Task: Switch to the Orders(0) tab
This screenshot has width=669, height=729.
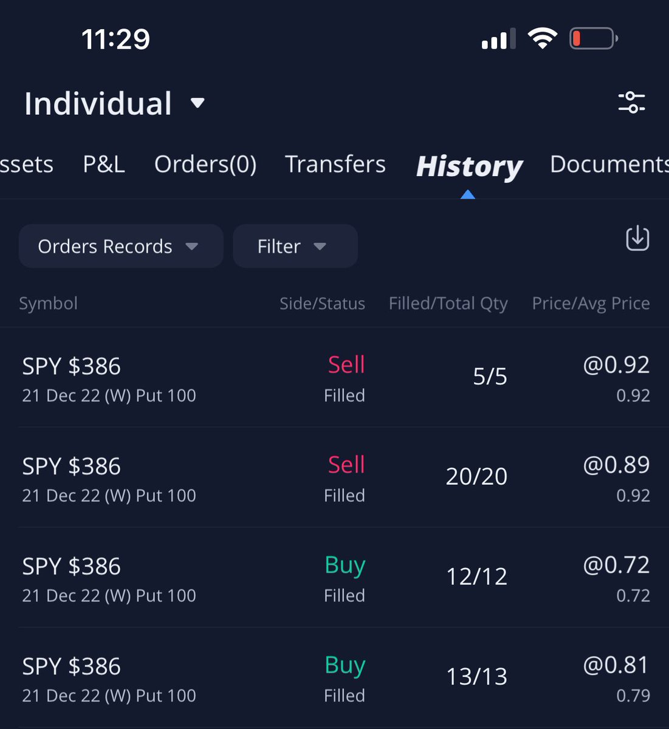Action: point(205,165)
